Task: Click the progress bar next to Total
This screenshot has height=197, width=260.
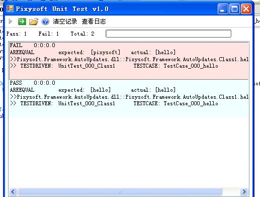Action: (168, 34)
